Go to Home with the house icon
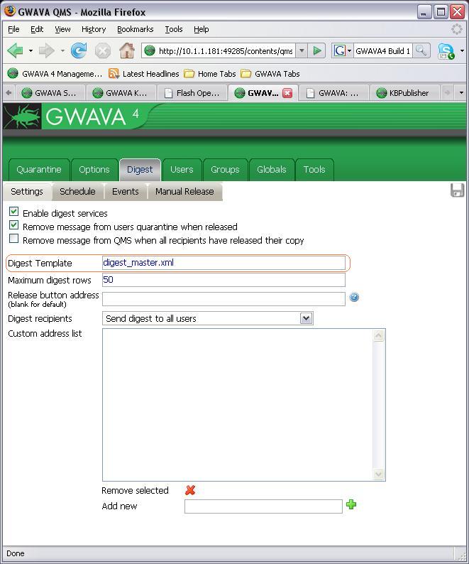 click(127, 50)
